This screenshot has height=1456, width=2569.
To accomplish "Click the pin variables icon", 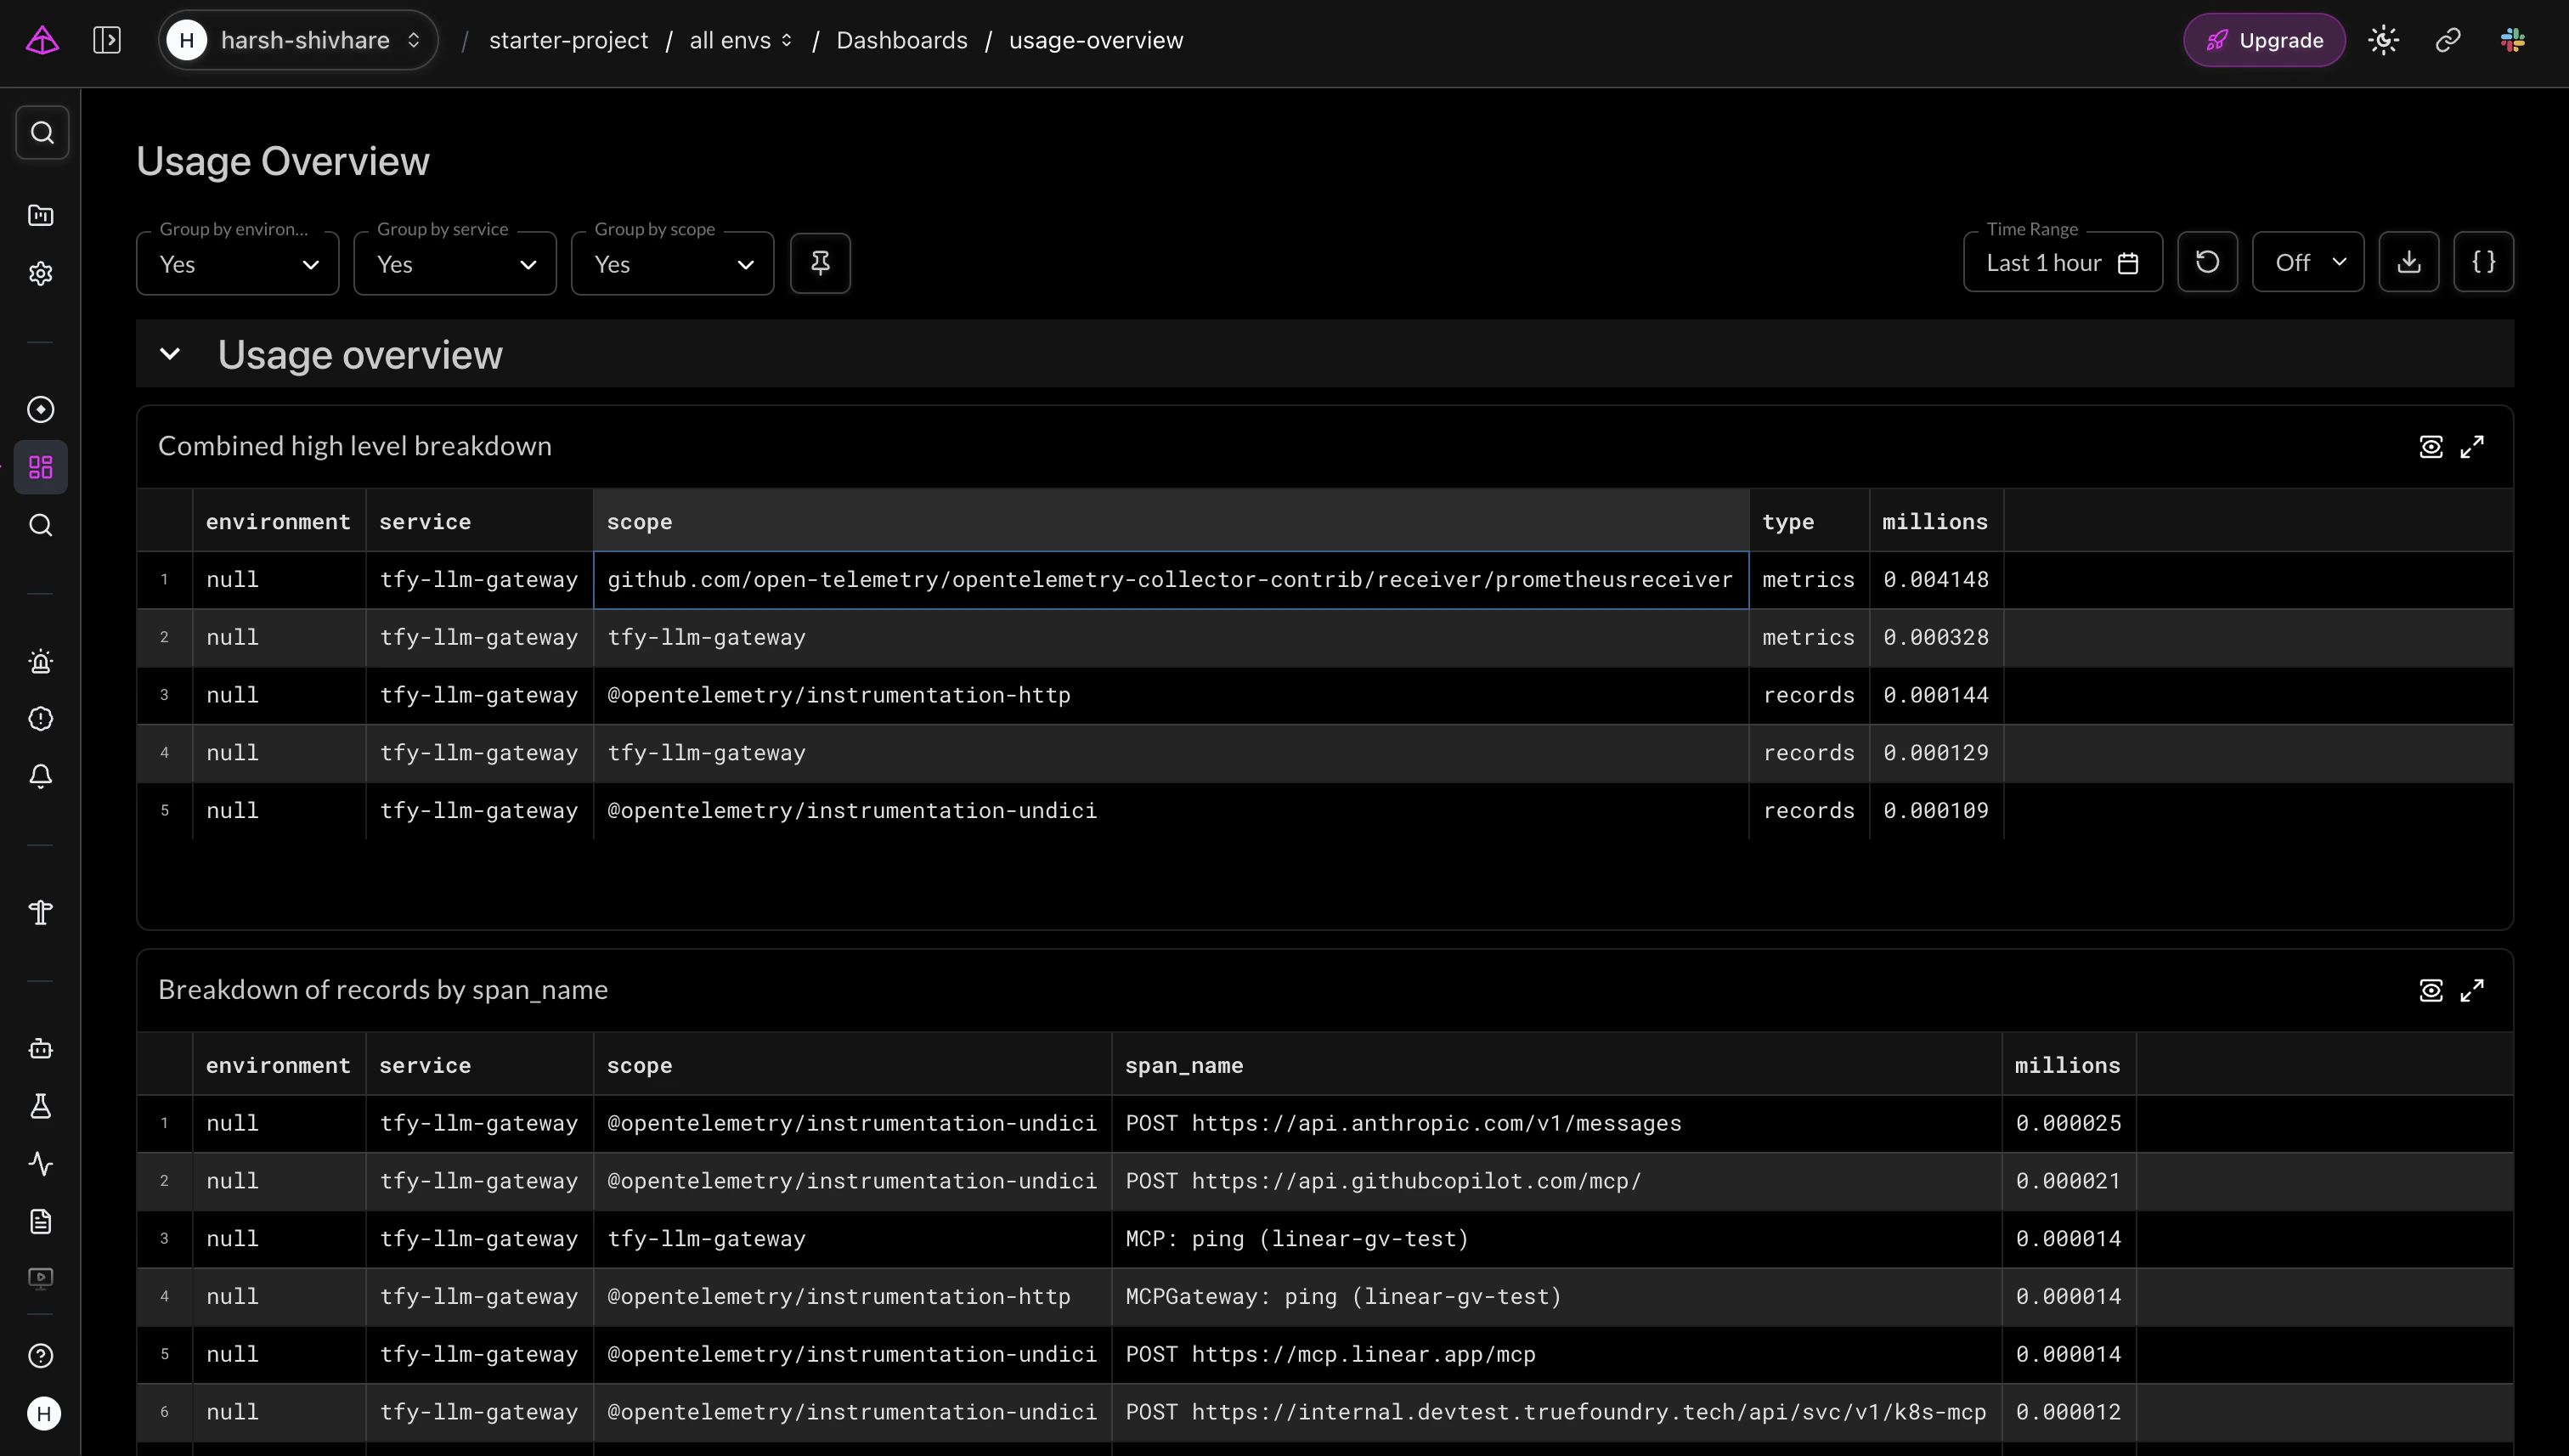I will coord(820,263).
